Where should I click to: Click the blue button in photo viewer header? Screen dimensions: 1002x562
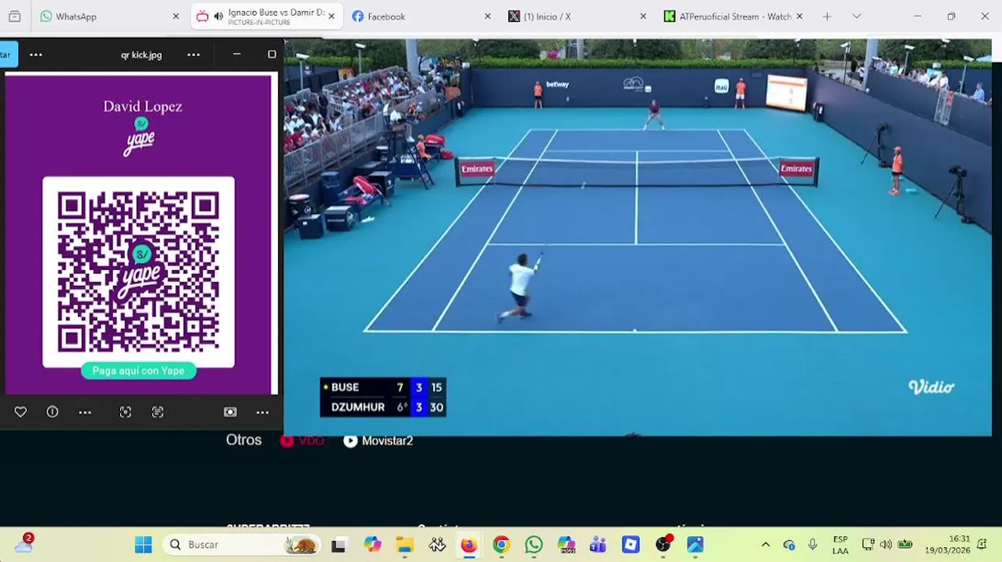tap(8, 55)
